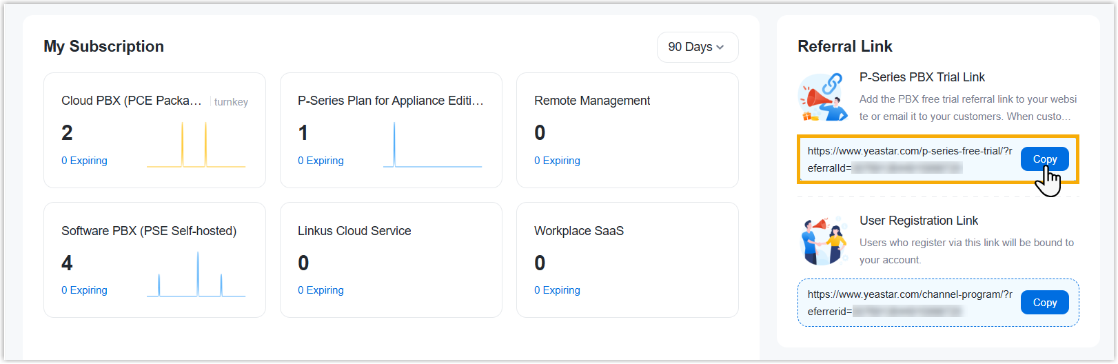Viewport: 1118px width, 364px height.
Task: Click the P-Series Plan blue sparkline chart
Action: point(432,146)
